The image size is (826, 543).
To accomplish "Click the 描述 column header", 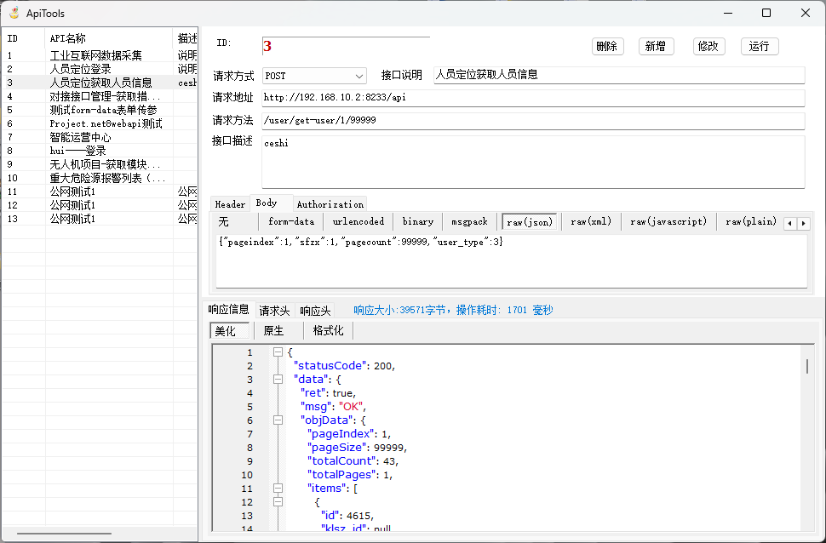I will (x=186, y=38).
